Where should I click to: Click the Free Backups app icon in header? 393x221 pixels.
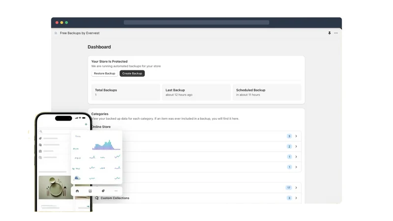[56, 33]
